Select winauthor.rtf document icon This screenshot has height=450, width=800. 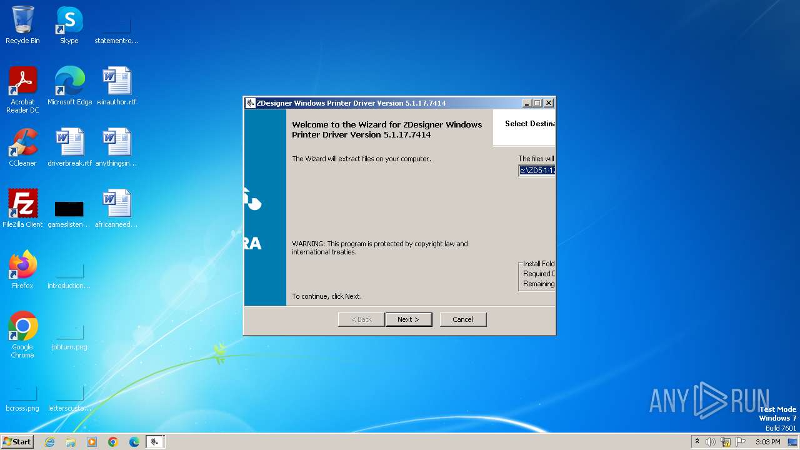[116, 86]
